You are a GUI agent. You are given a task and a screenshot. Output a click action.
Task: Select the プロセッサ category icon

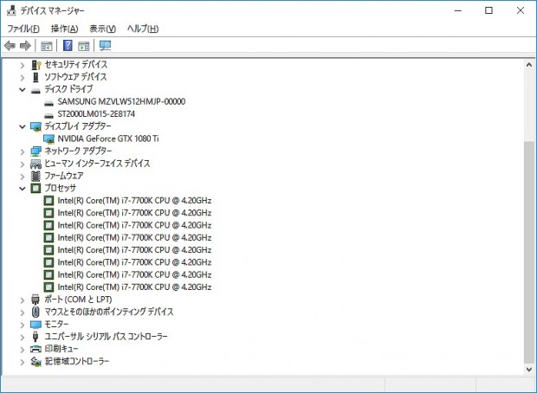tap(36, 189)
